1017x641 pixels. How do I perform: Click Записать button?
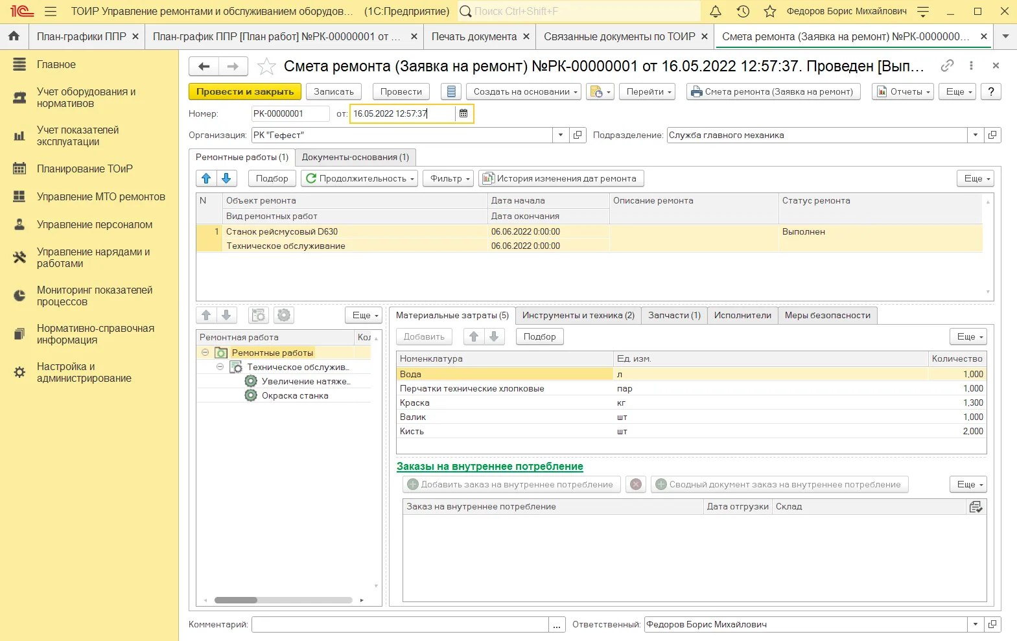[334, 91]
